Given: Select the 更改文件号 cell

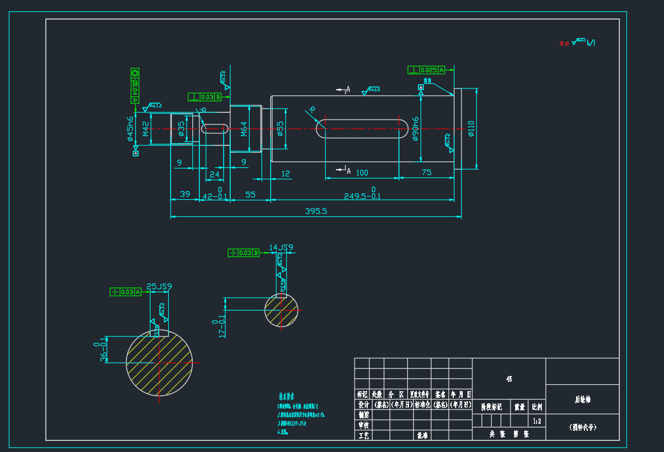Looking at the screenshot, I should 419,394.
